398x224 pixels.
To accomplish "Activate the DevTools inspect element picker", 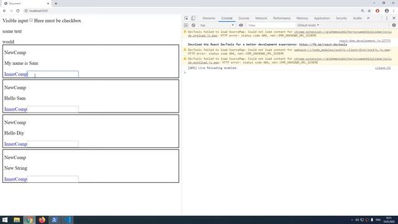I will tap(186, 18).
